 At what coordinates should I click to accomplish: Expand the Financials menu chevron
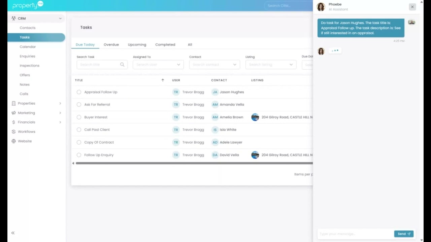click(x=60, y=122)
